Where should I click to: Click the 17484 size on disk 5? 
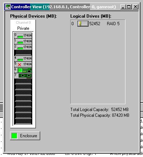point(28,64)
